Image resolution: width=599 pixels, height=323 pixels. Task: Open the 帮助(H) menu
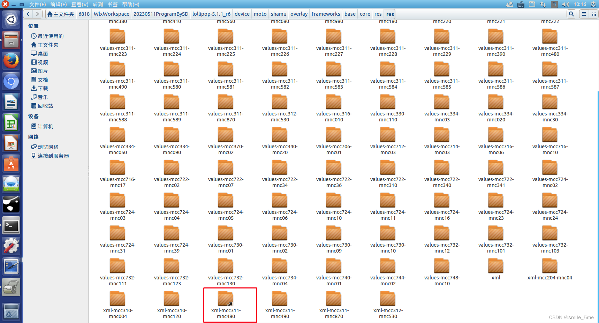point(131,5)
